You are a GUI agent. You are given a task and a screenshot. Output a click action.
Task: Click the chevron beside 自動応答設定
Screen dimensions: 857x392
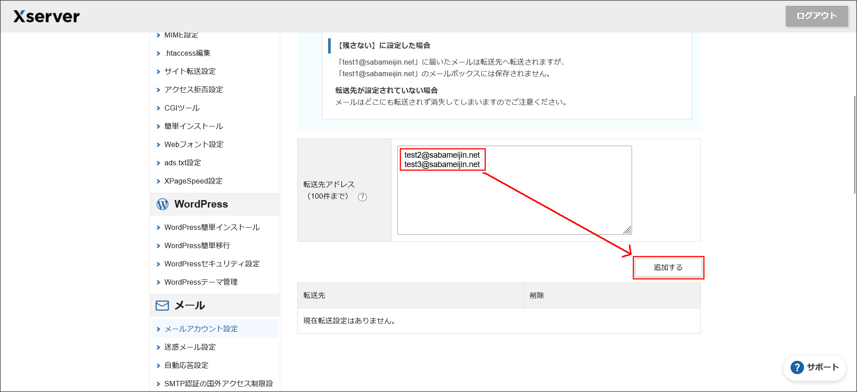[158, 366]
